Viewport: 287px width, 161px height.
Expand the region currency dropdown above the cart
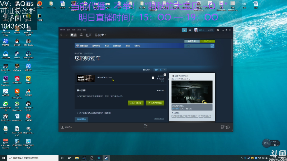click(160, 70)
